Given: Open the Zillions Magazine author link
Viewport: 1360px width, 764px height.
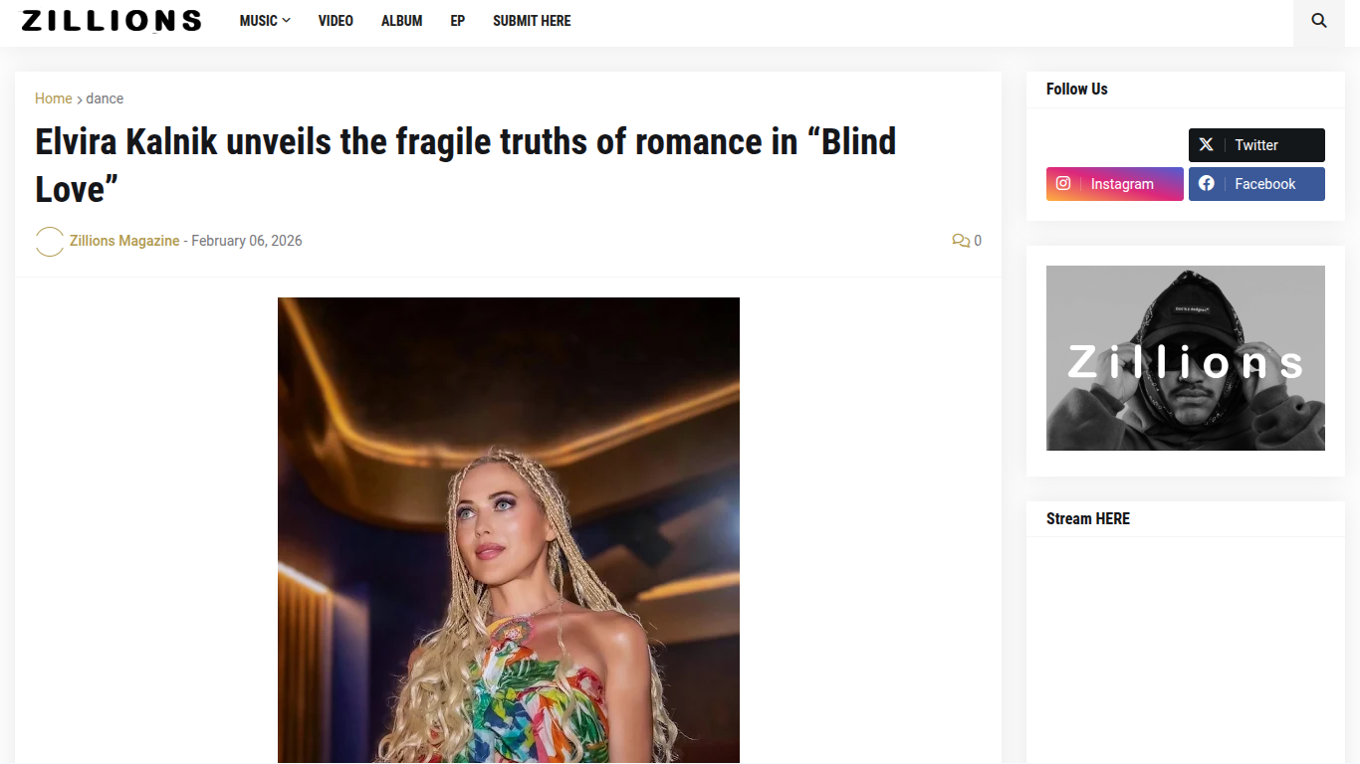Looking at the screenshot, I should (124, 241).
